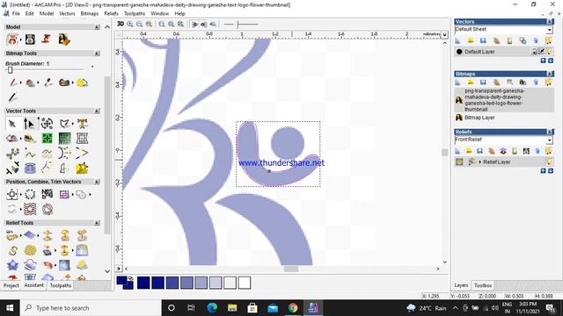
Task: Collapse the Bitmaps panel header
Action: pos(550,74)
